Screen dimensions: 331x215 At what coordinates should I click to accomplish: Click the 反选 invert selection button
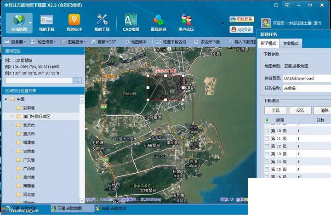300,110
